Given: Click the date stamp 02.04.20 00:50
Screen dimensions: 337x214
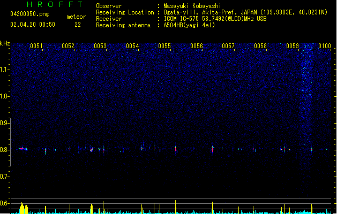Looking at the screenshot, I should click(x=33, y=25).
